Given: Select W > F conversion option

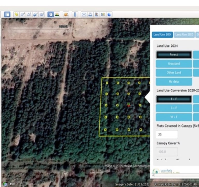Looking at the screenshot, I should (x=174, y=117).
